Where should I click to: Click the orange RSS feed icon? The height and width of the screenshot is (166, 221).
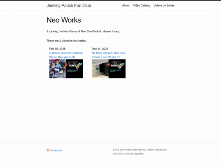[x=48, y=150]
